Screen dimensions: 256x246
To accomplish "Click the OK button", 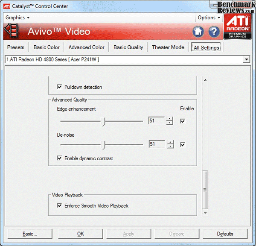I will tap(81, 234).
